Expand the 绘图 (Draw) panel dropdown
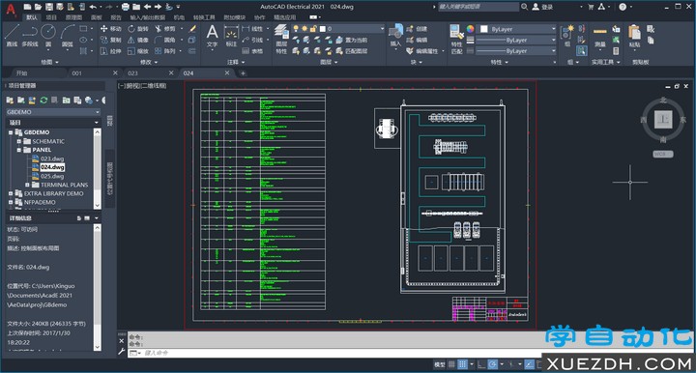Viewport: 696px width, 373px height. click(49, 62)
